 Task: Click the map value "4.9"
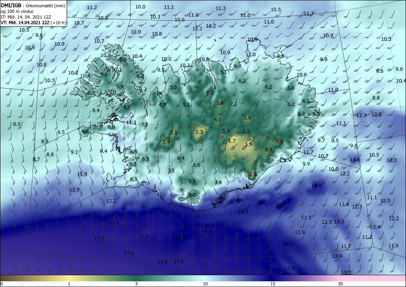pyautogui.click(x=85, y=132)
